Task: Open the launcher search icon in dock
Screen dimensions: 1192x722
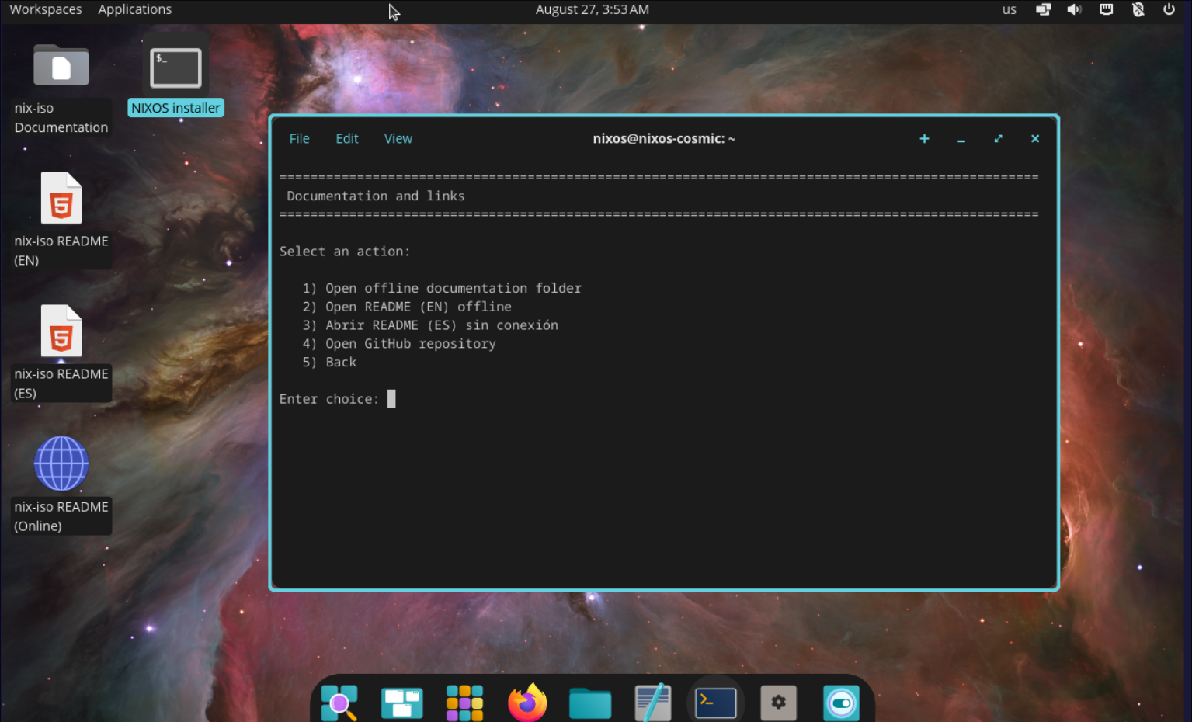Action: (x=339, y=703)
